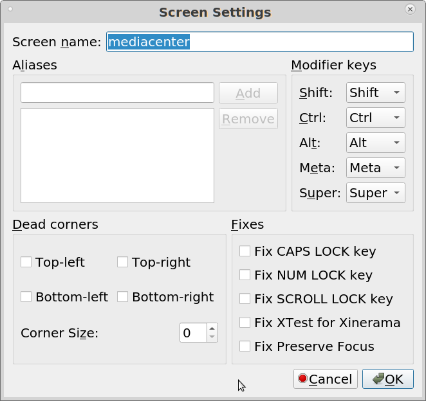Enable the Top-right dead corner
This screenshot has height=401, width=426.
click(123, 262)
